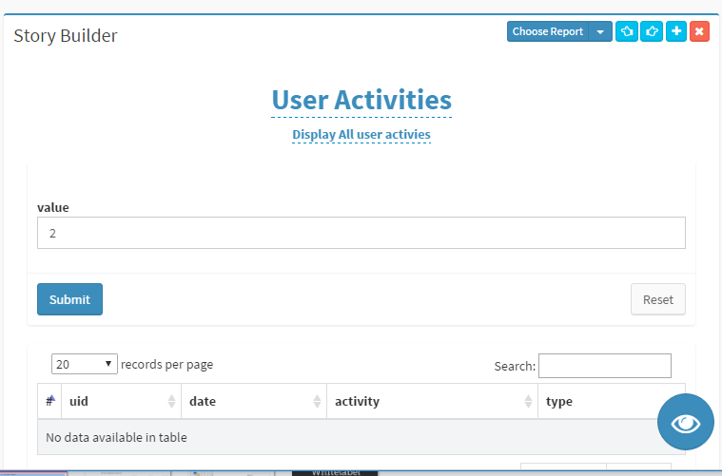Click the right-pointing hand icon button
722x476 pixels.
(652, 31)
